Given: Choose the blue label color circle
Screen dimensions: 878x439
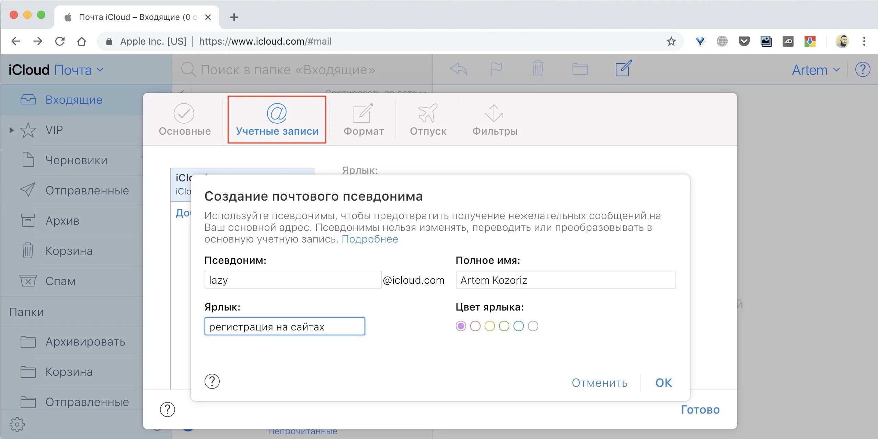Looking at the screenshot, I should [518, 326].
